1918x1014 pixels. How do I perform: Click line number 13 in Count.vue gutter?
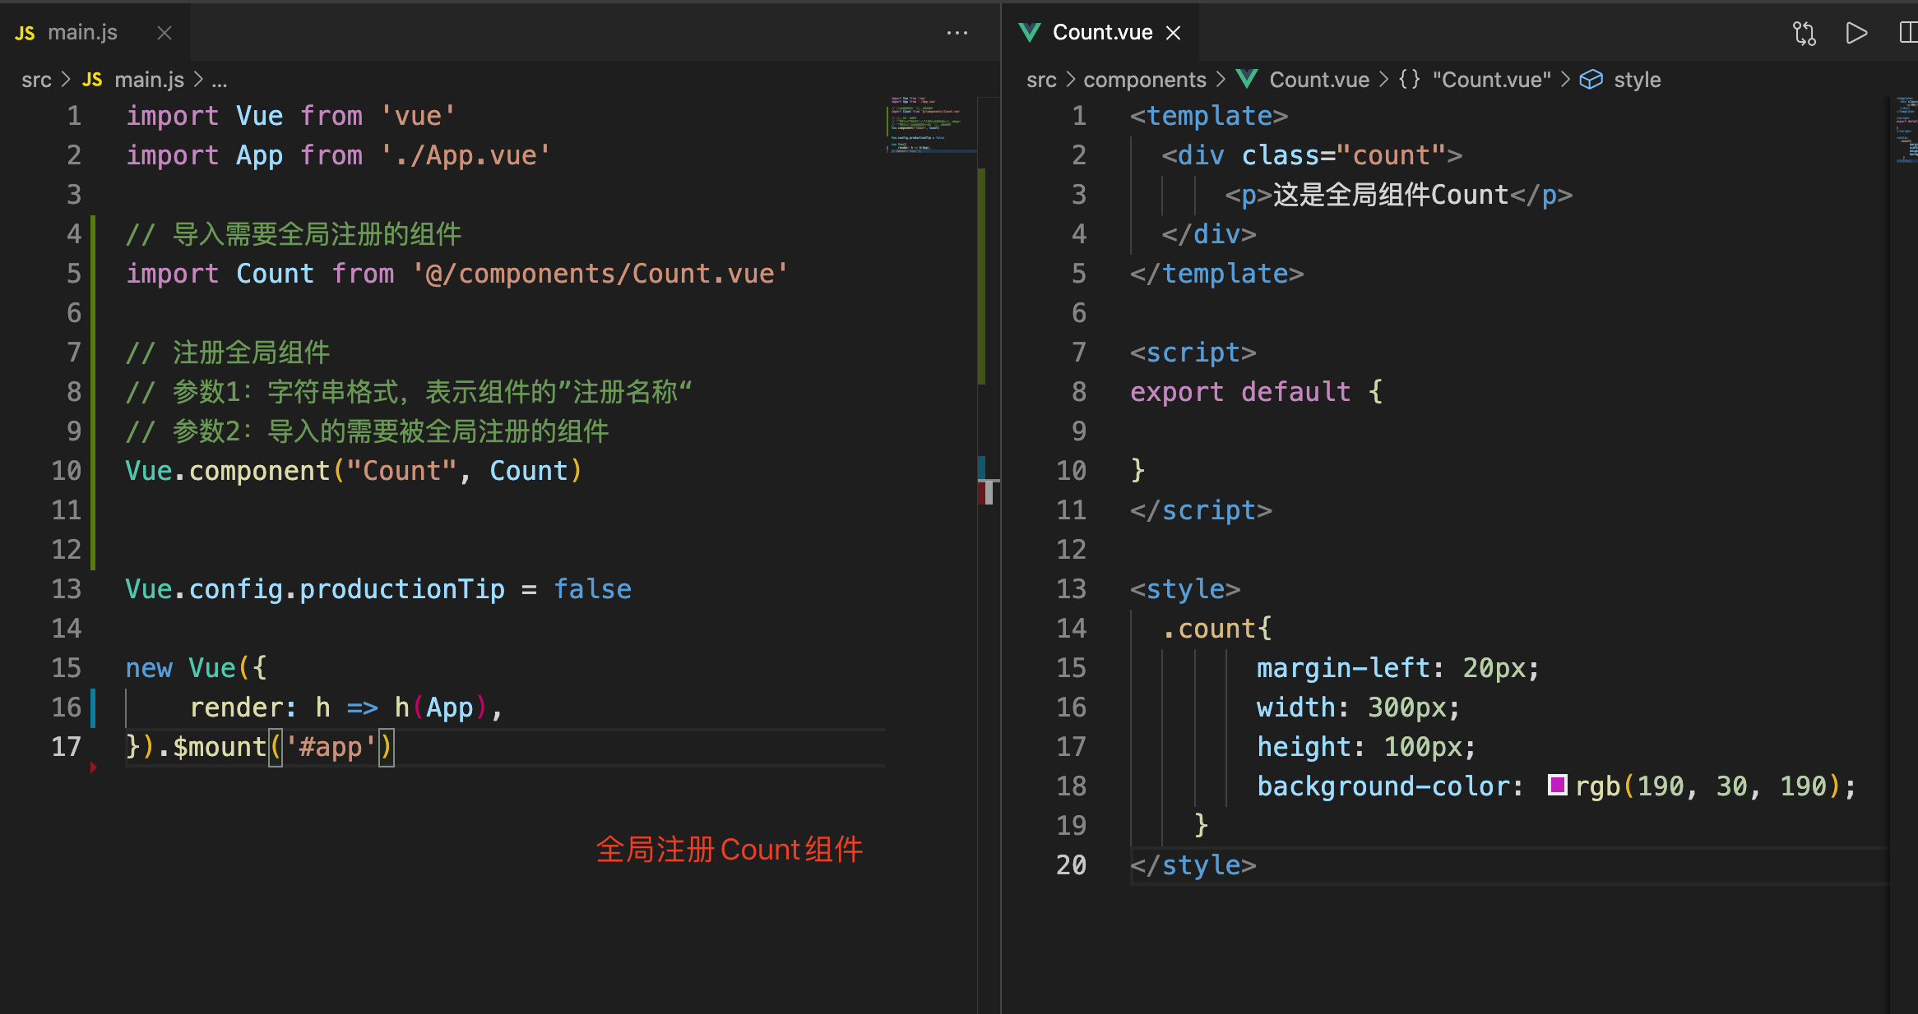(x=1071, y=589)
